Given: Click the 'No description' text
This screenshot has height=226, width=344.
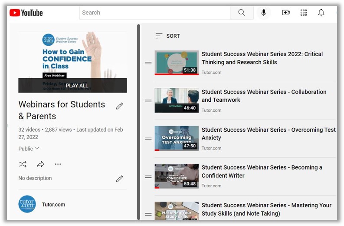Looking at the screenshot, I should pyautogui.click(x=35, y=178).
